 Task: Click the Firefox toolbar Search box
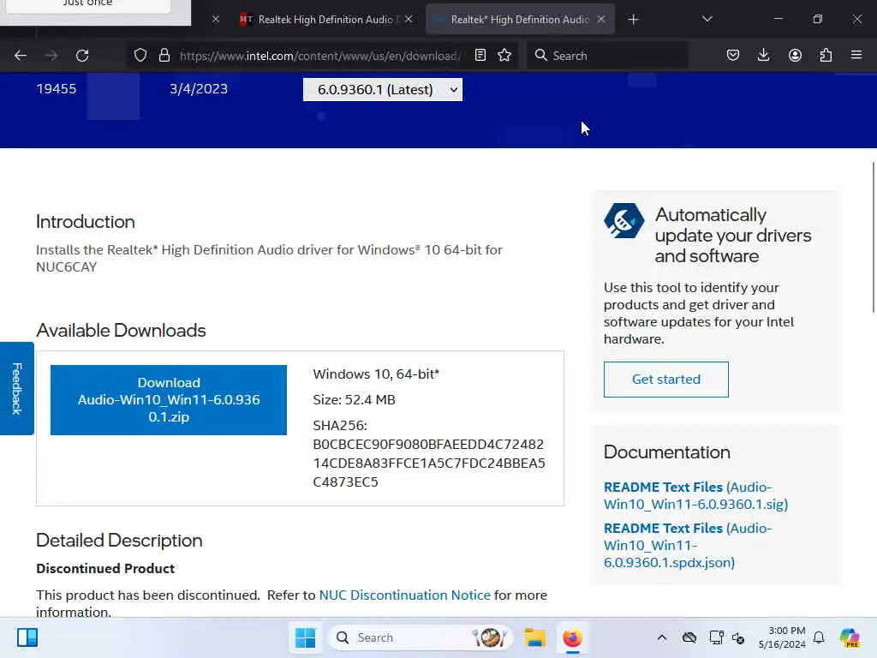point(607,56)
